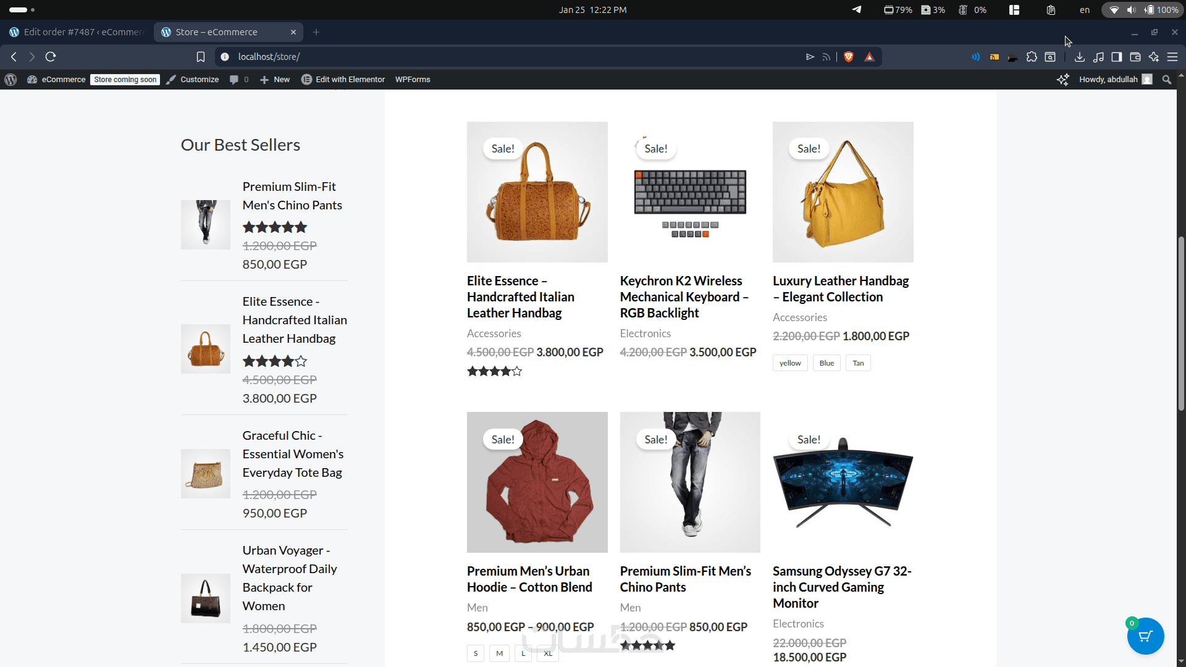Screen dimensions: 1186x667
Task: Open Keychron K2 Wireless Keyboard product link
Action: point(684,297)
